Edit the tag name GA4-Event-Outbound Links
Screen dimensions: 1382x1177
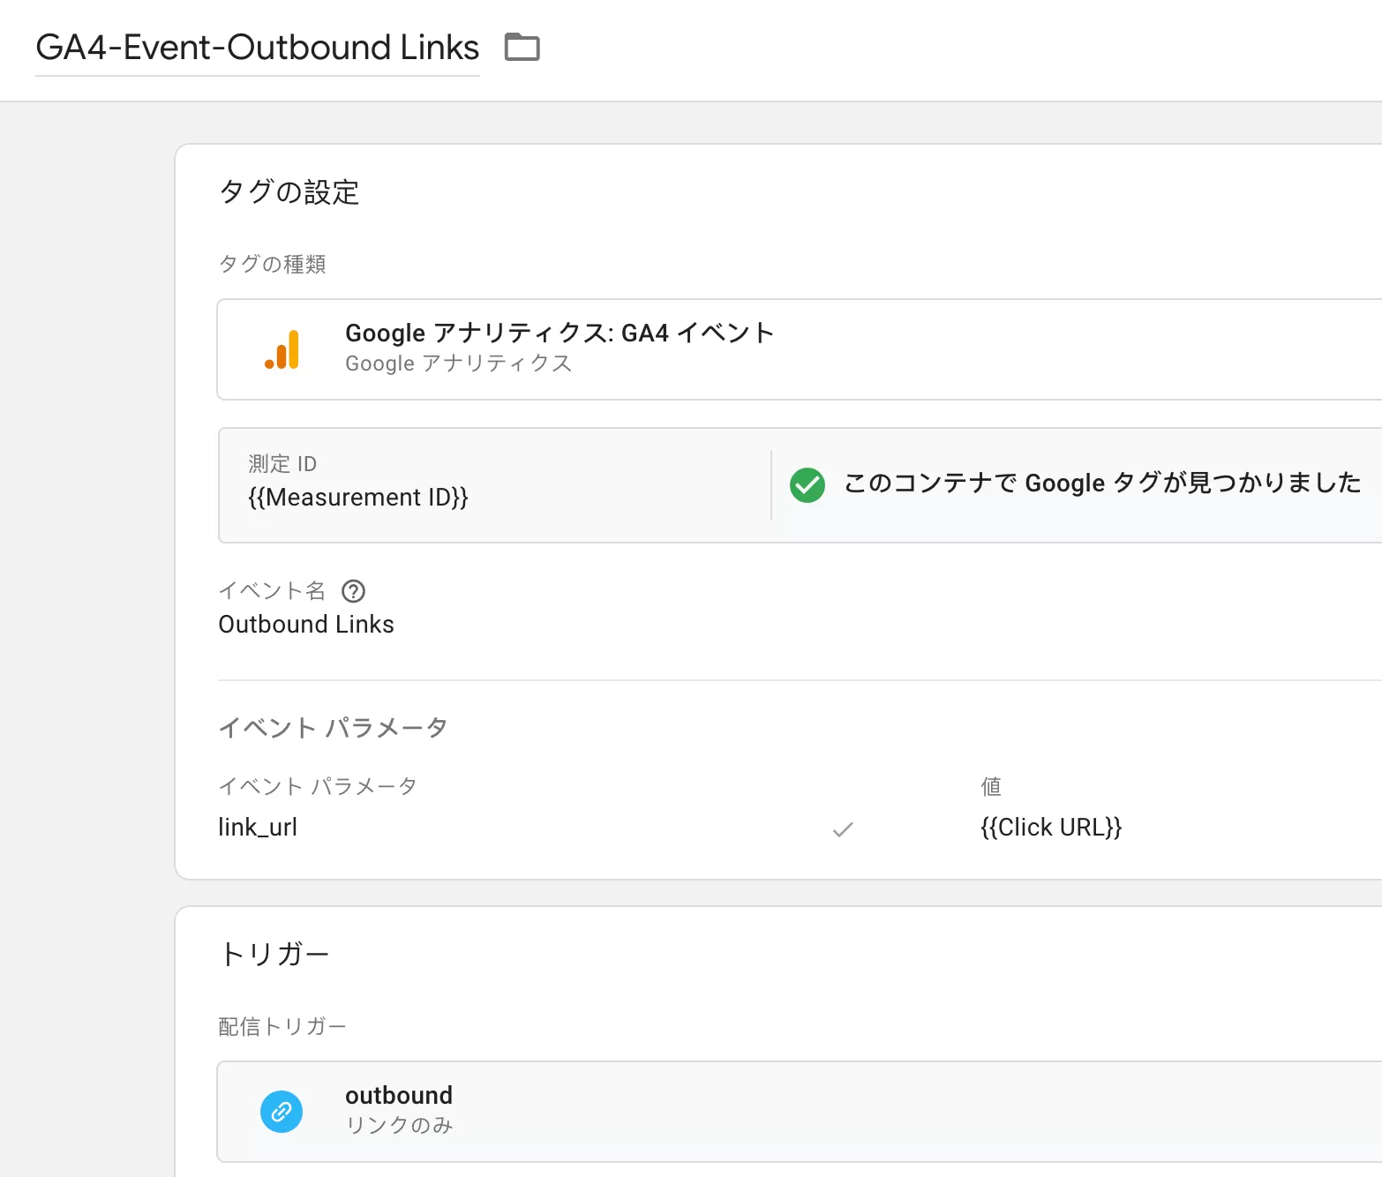coord(257,48)
